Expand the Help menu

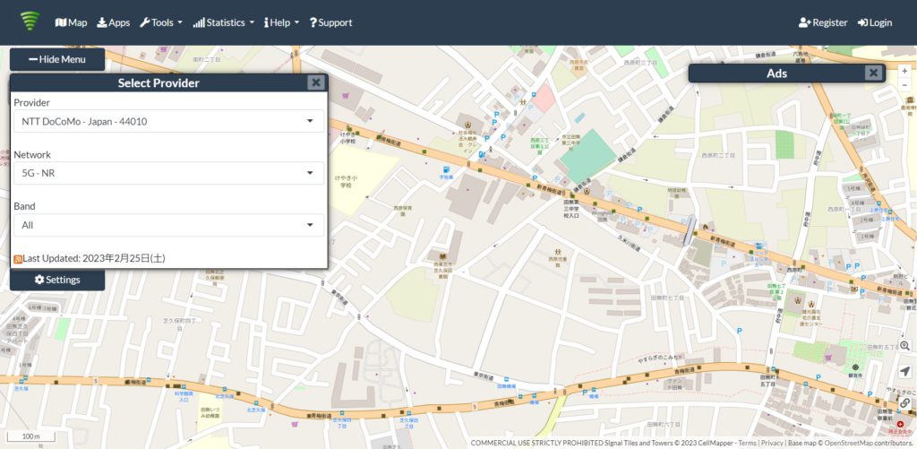click(281, 22)
